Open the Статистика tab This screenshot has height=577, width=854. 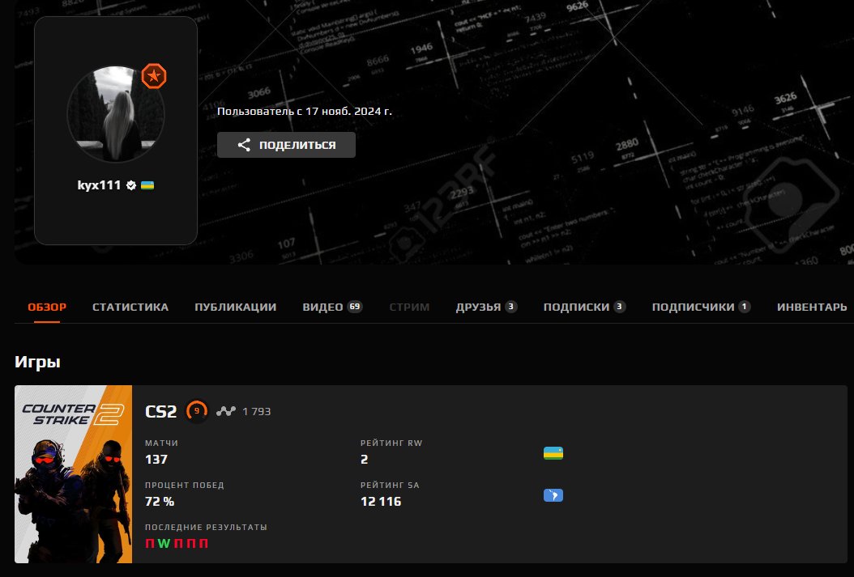click(x=130, y=308)
